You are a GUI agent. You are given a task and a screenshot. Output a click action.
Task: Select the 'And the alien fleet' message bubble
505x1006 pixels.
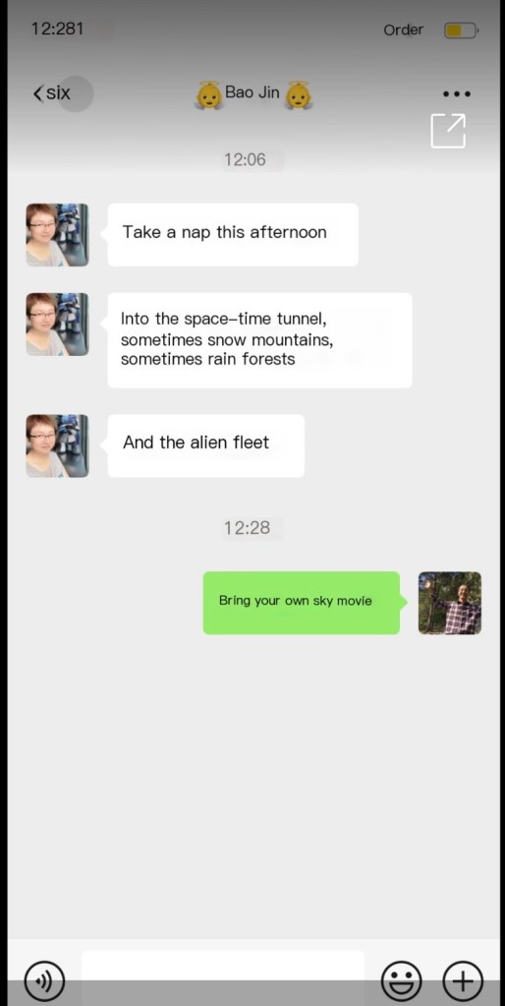[205, 445]
